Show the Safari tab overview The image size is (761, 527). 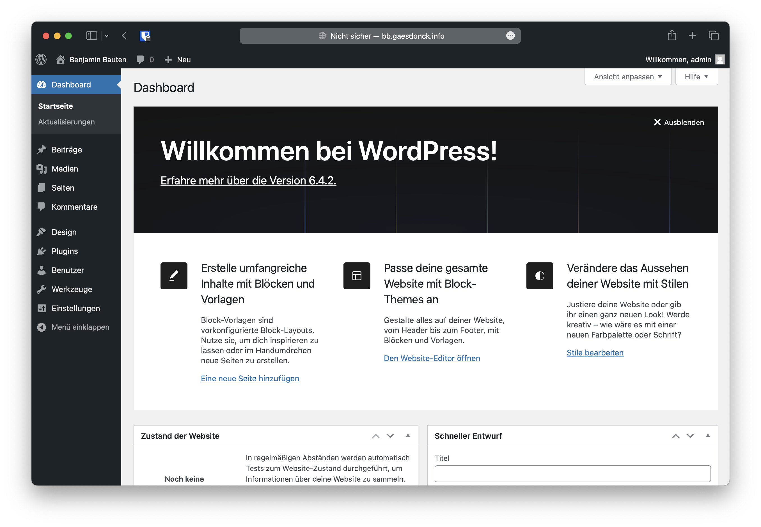(x=713, y=35)
